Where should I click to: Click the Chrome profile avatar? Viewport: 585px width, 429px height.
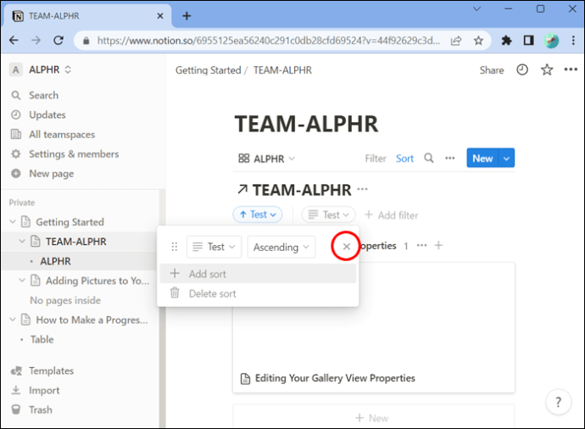[x=551, y=41]
